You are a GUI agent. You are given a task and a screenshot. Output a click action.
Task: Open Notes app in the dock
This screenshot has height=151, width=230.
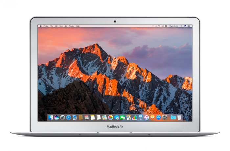(93, 118)
